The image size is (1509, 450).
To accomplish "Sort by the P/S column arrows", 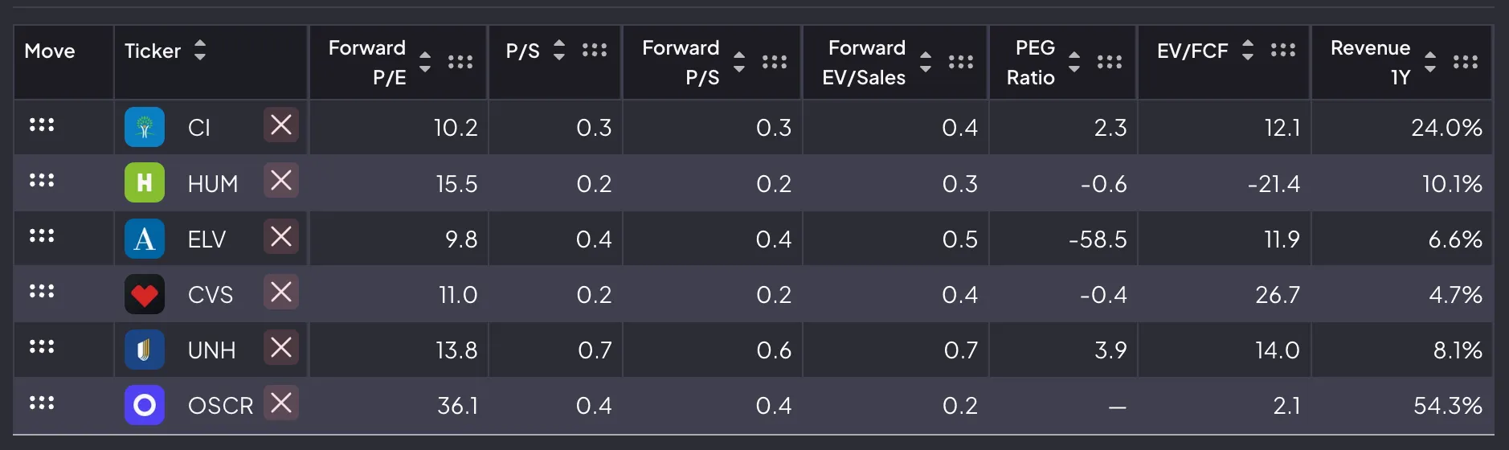I will [x=559, y=50].
